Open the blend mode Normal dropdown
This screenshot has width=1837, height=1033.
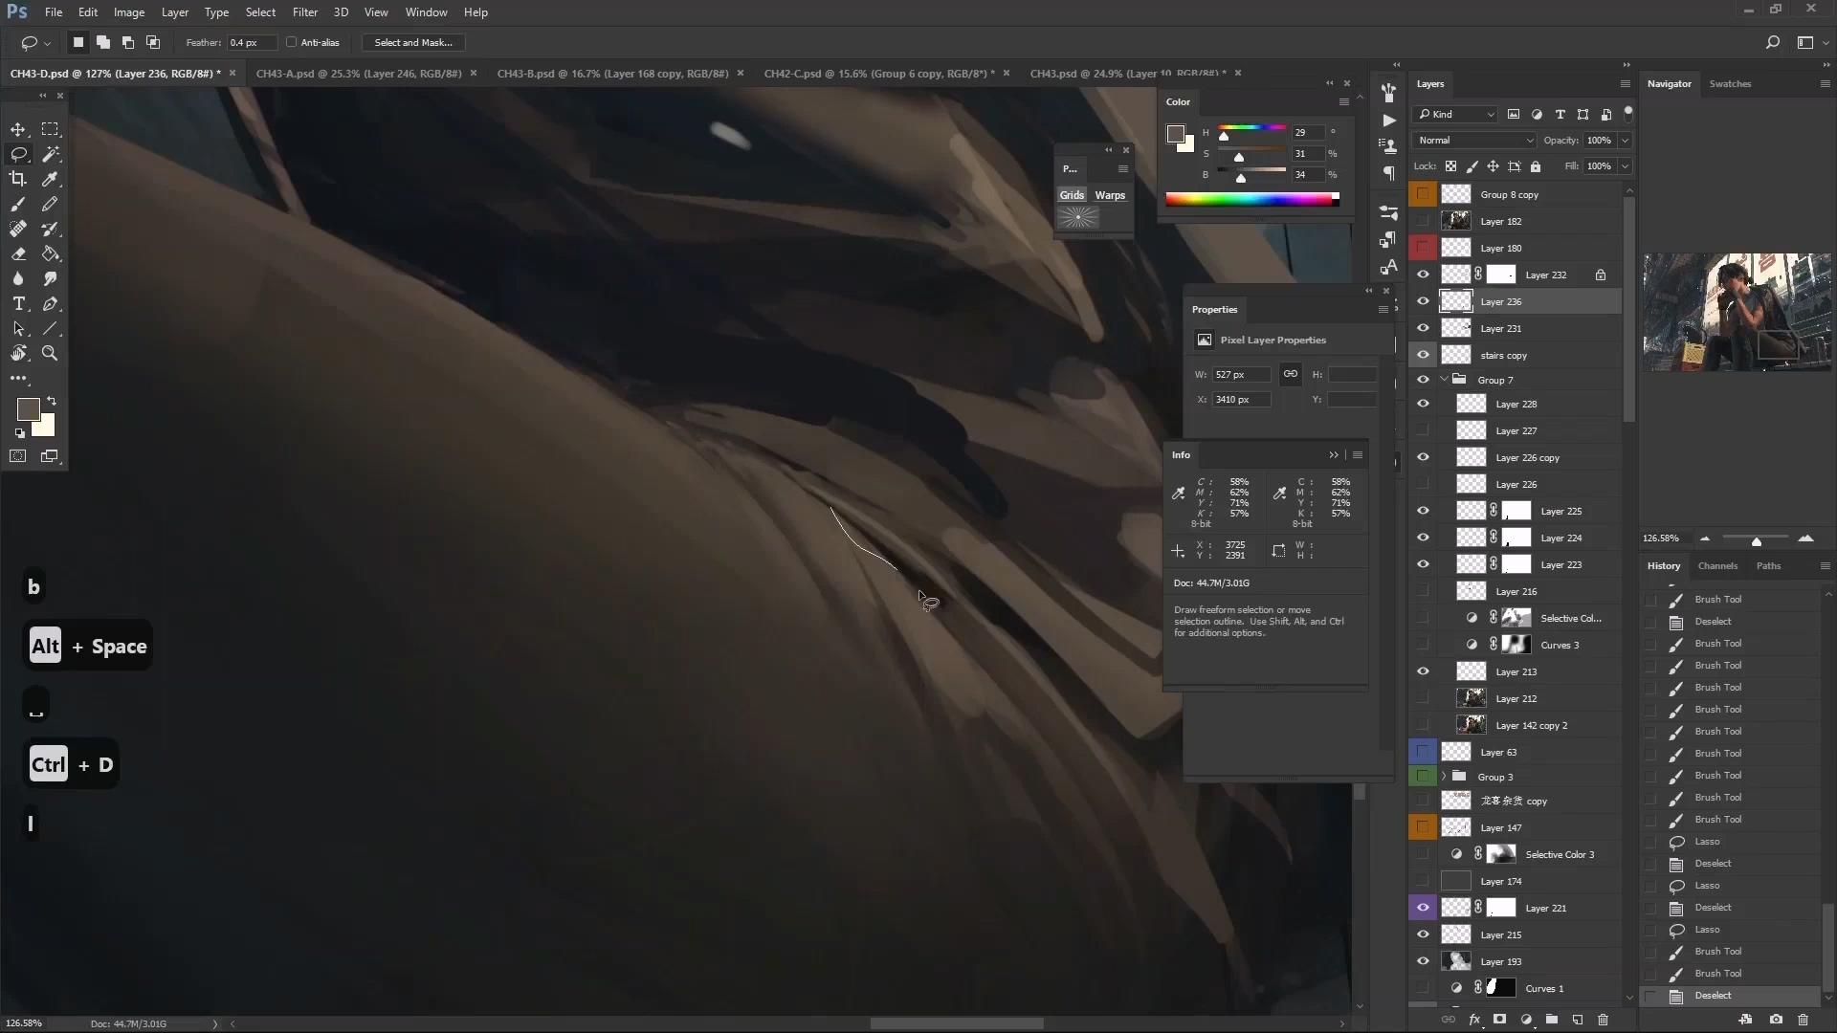tap(1473, 141)
